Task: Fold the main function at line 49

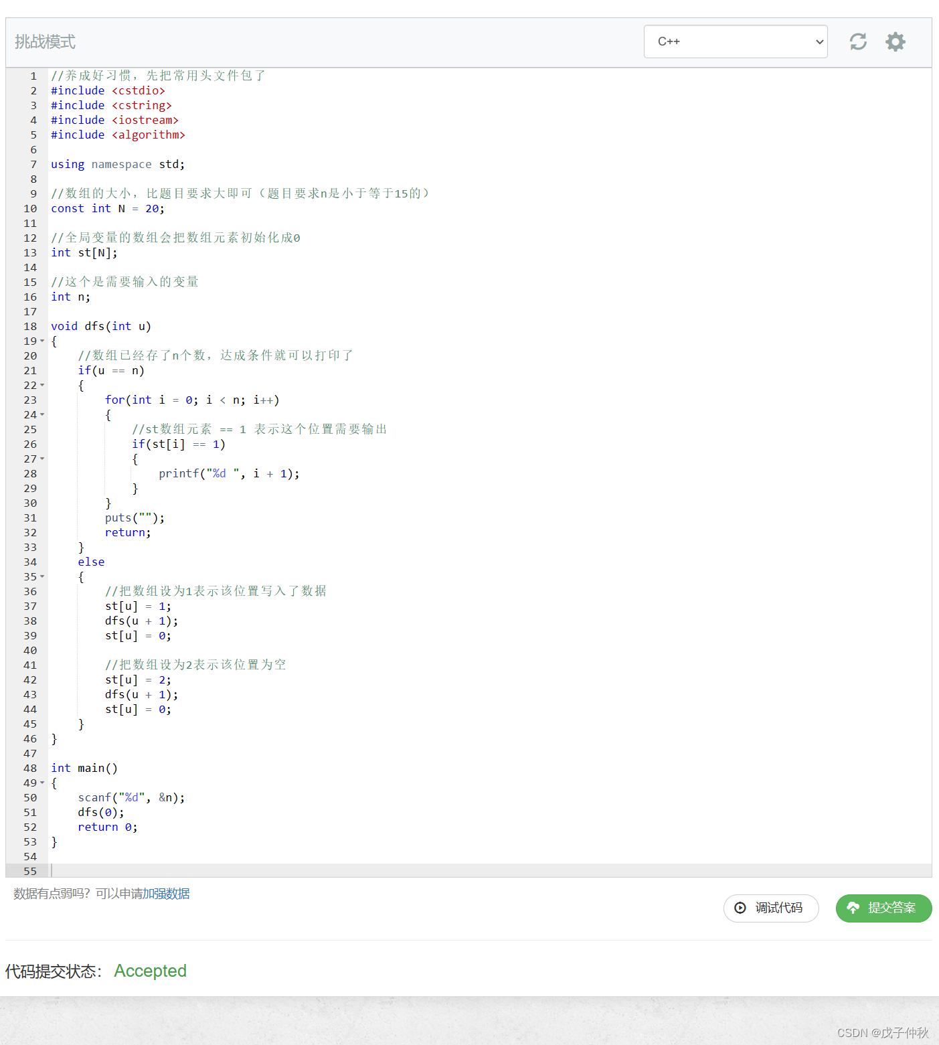Action: pyautogui.click(x=42, y=783)
